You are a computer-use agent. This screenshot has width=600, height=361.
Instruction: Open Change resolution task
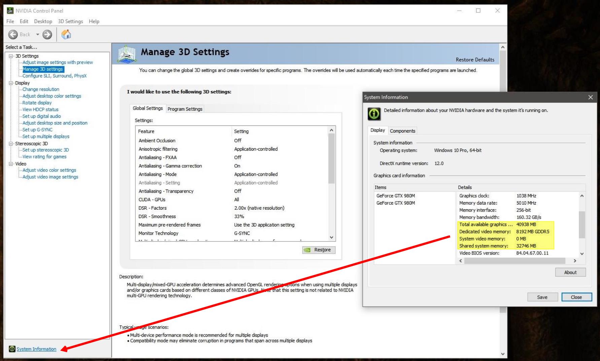tap(41, 89)
